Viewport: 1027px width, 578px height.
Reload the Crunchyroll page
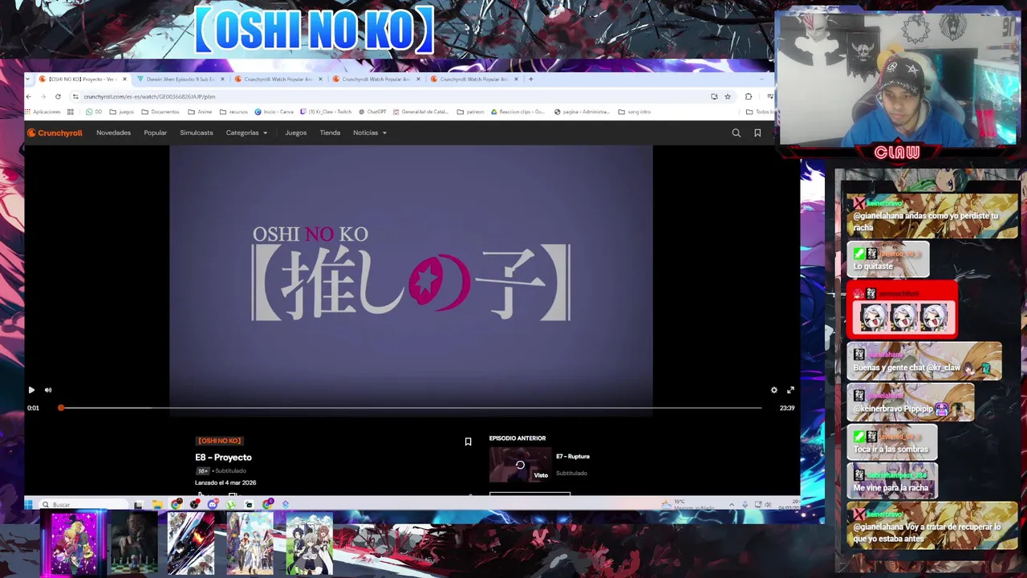(x=58, y=96)
